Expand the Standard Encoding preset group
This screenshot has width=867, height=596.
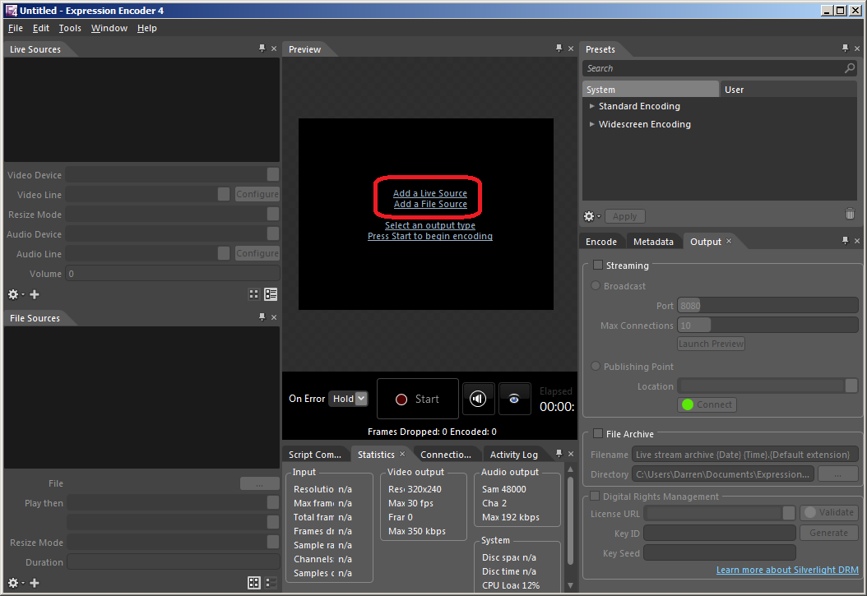click(592, 106)
